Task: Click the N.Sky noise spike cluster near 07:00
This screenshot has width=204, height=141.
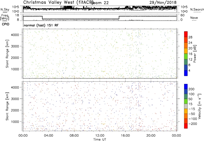Action: click(x=68, y=7)
